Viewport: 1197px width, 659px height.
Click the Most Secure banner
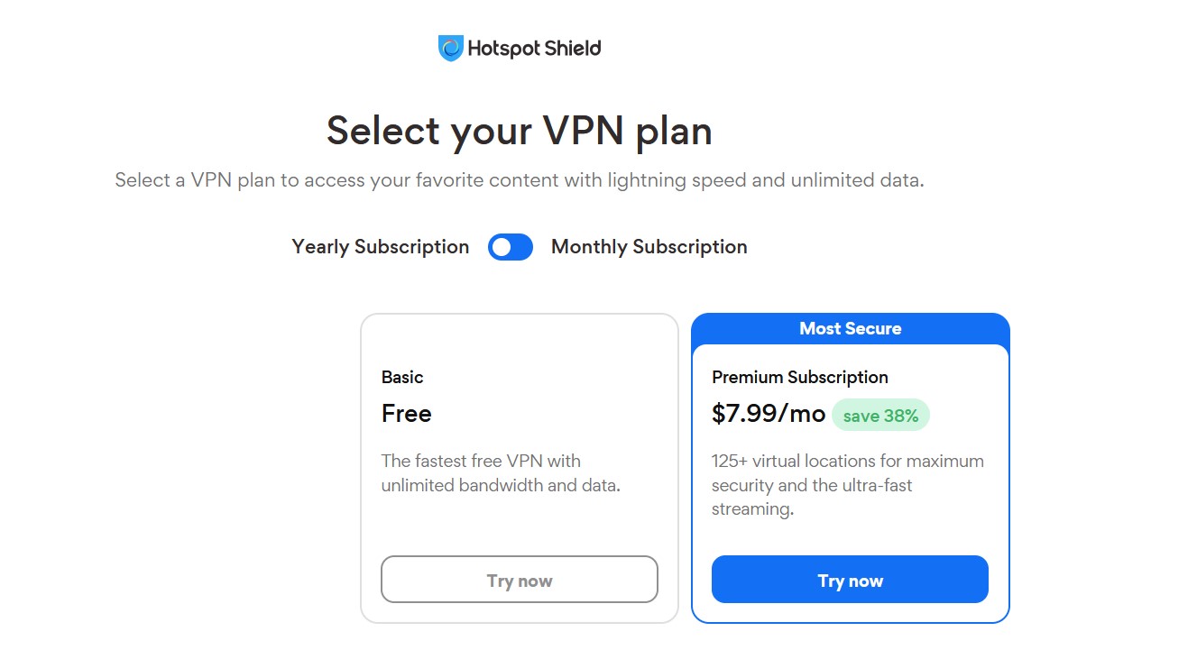(851, 329)
